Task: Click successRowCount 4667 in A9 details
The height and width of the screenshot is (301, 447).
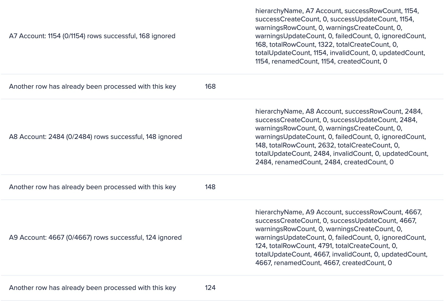Action: [x=383, y=212]
